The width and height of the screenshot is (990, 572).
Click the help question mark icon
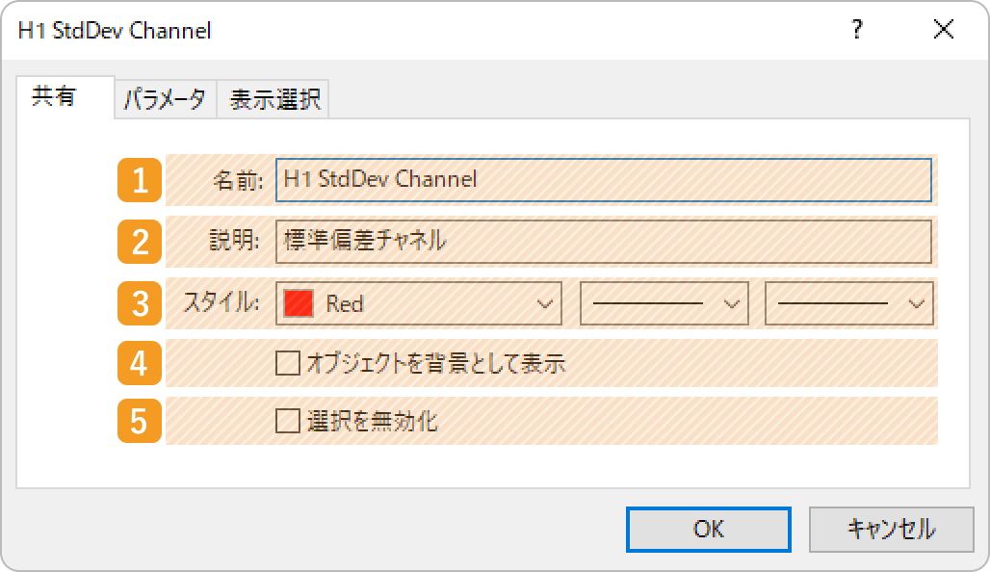857,29
